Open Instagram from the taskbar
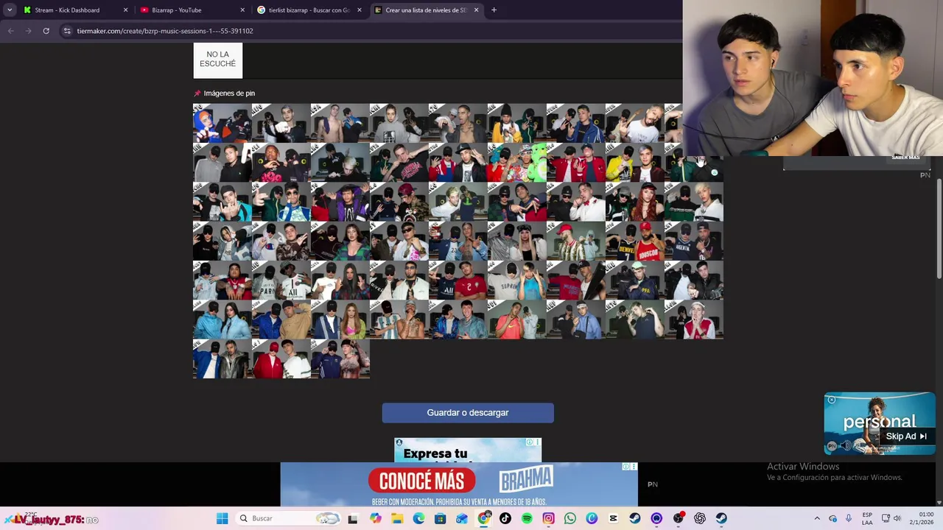943x530 pixels. point(548,519)
